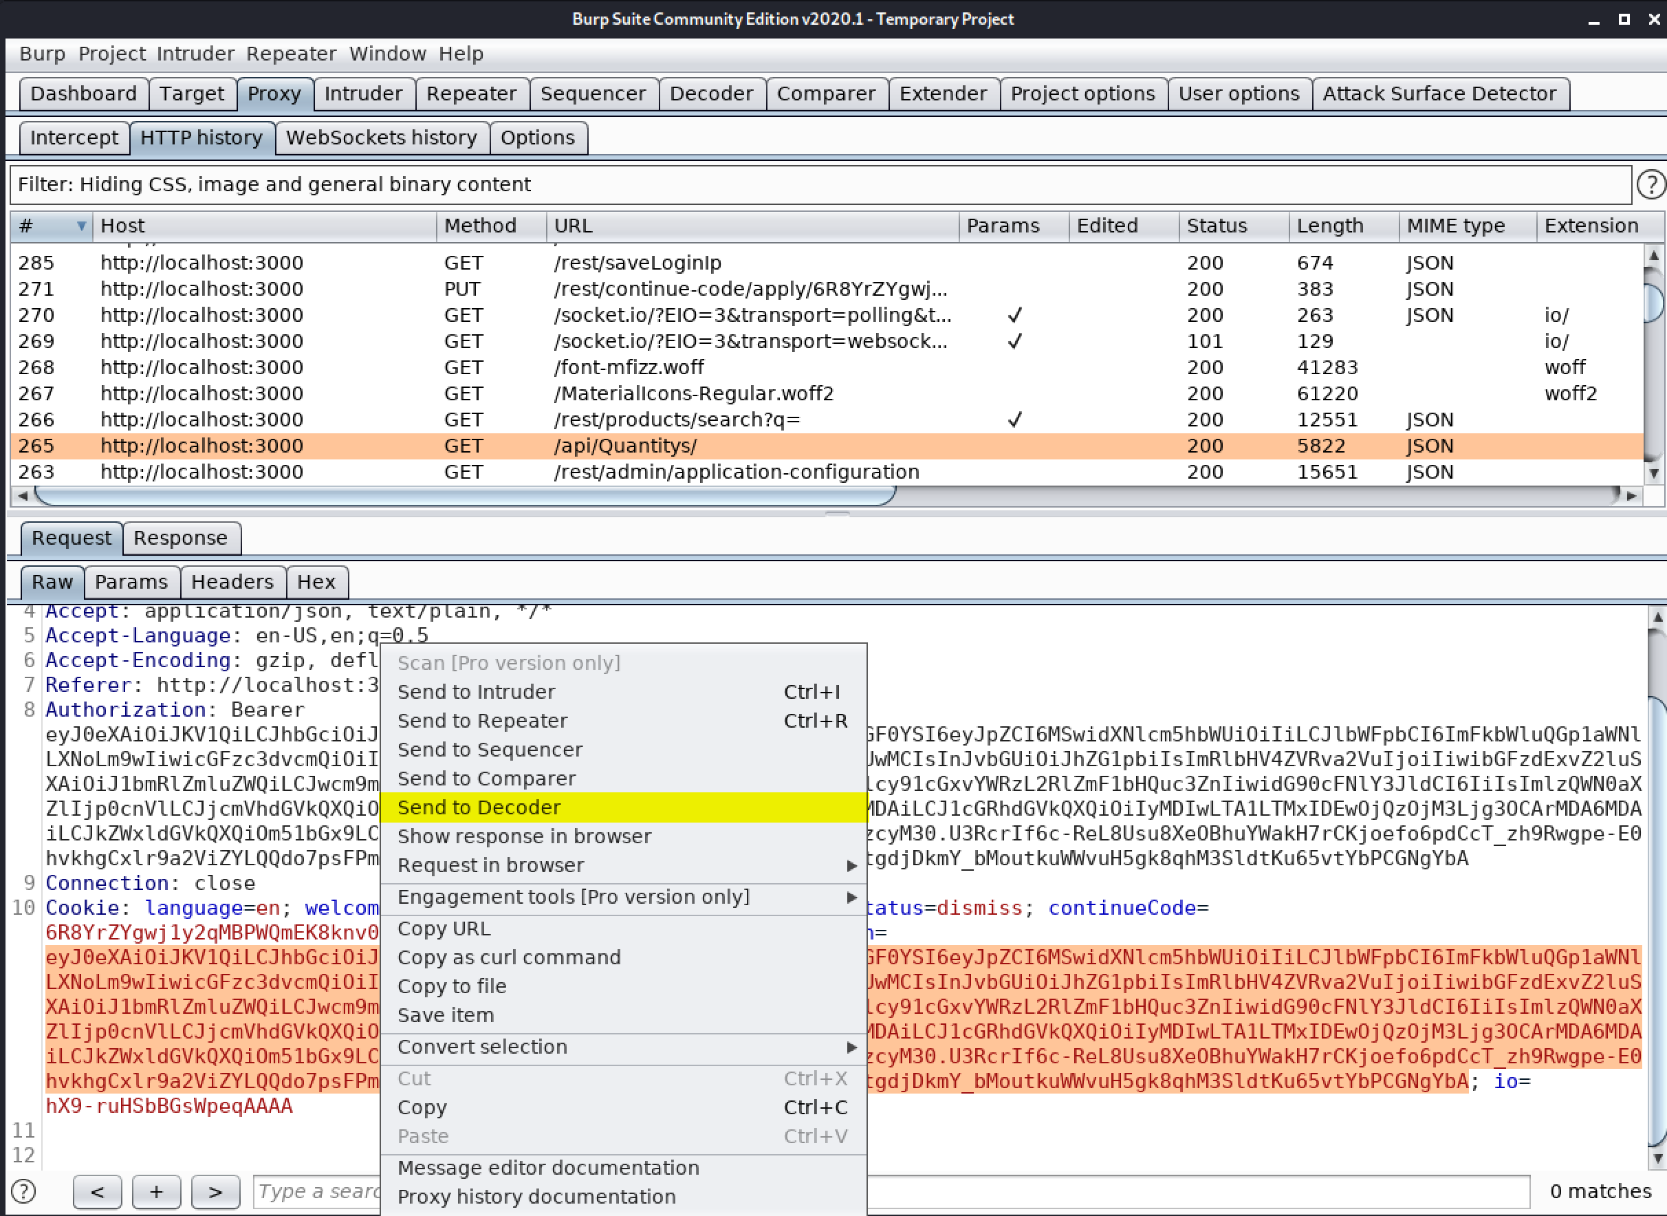Open the Window menu
This screenshot has height=1216, width=1667.
[x=387, y=54]
